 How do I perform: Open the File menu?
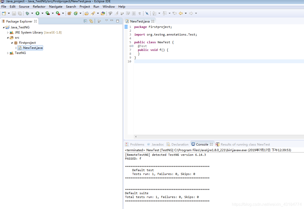pos(4,7)
